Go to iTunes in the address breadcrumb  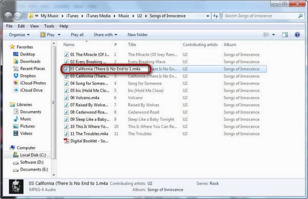point(72,16)
